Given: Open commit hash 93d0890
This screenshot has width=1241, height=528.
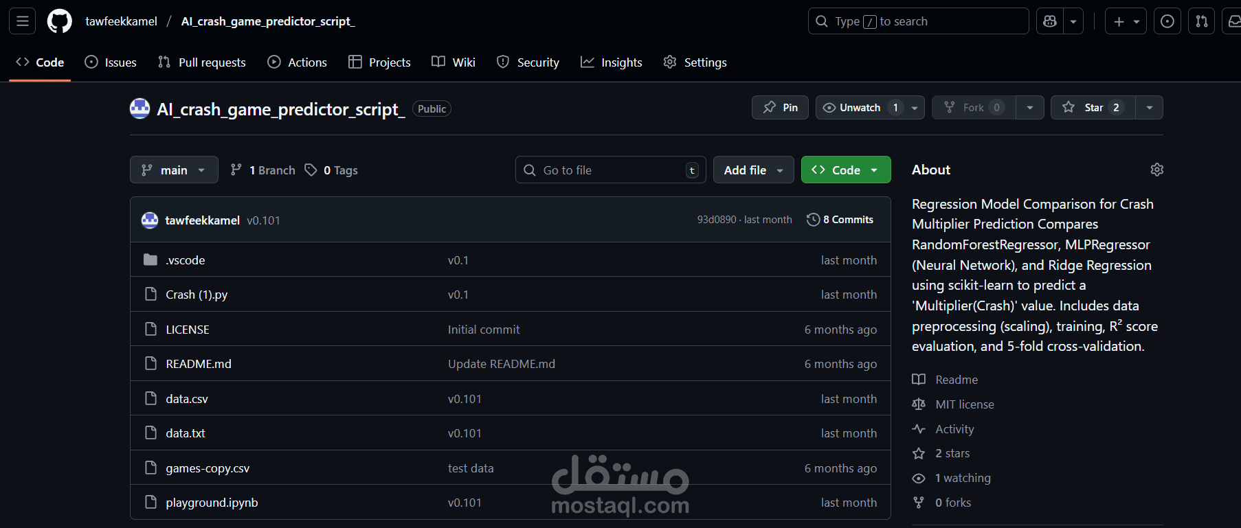Looking at the screenshot, I should [717, 220].
